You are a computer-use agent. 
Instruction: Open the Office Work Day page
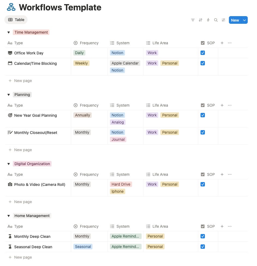click(29, 53)
